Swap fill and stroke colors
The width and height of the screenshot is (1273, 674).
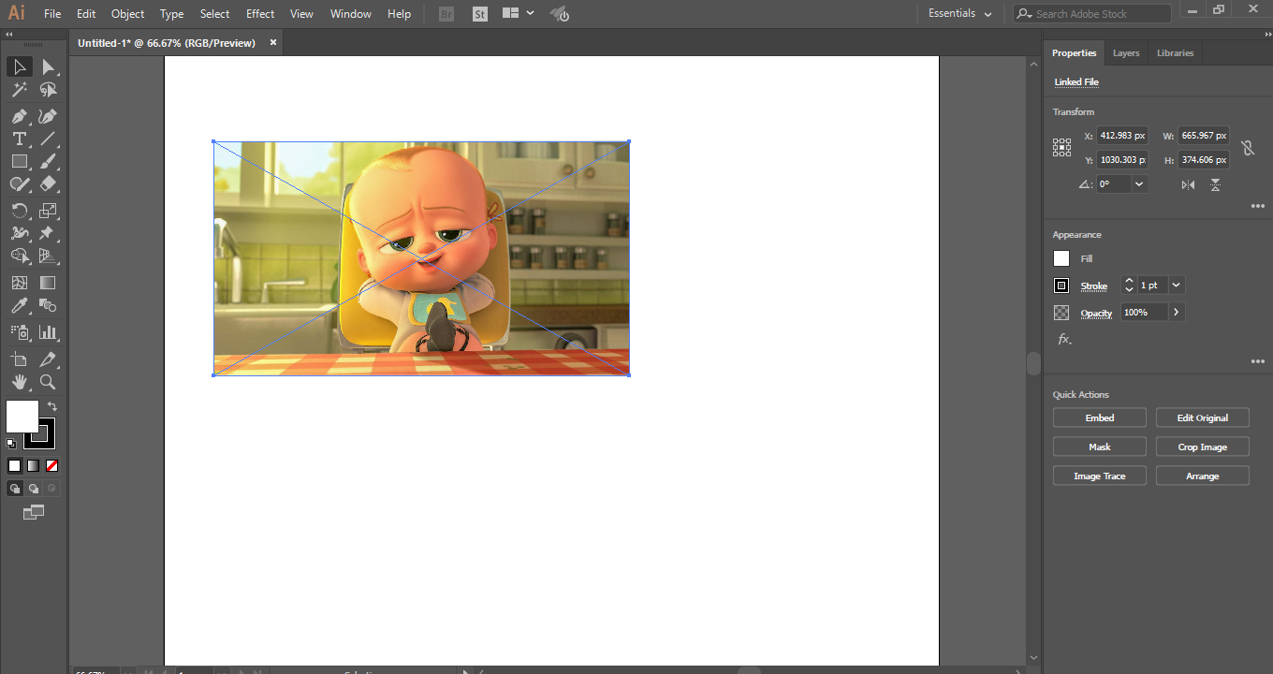pos(52,405)
